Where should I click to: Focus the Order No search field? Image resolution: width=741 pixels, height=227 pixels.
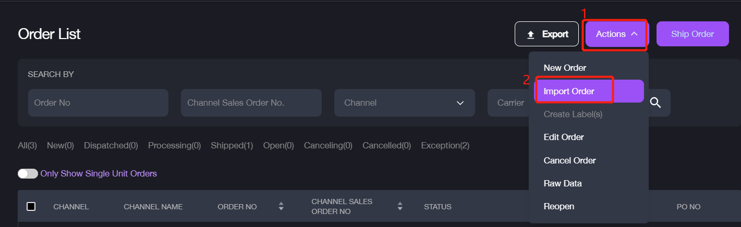pos(98,103)
